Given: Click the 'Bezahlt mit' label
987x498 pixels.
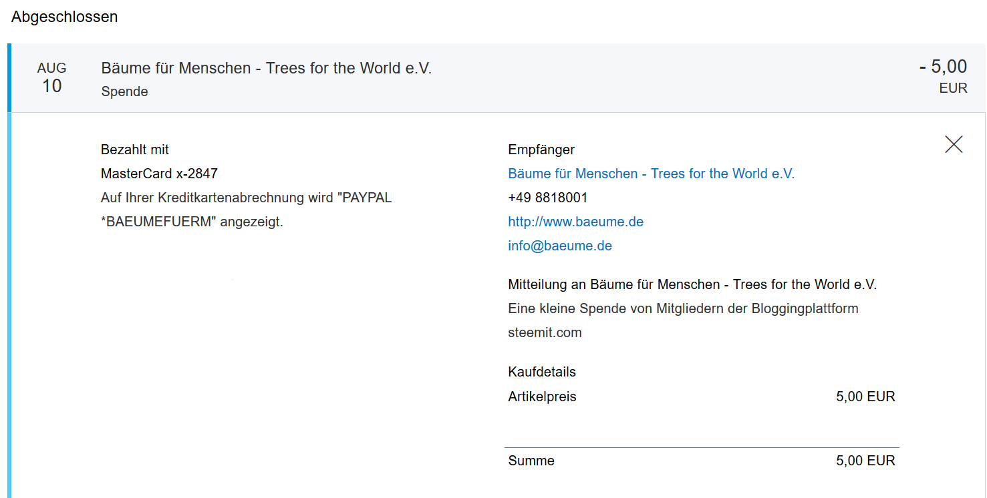Looking at the screenshot, I should tap(135, 150).
